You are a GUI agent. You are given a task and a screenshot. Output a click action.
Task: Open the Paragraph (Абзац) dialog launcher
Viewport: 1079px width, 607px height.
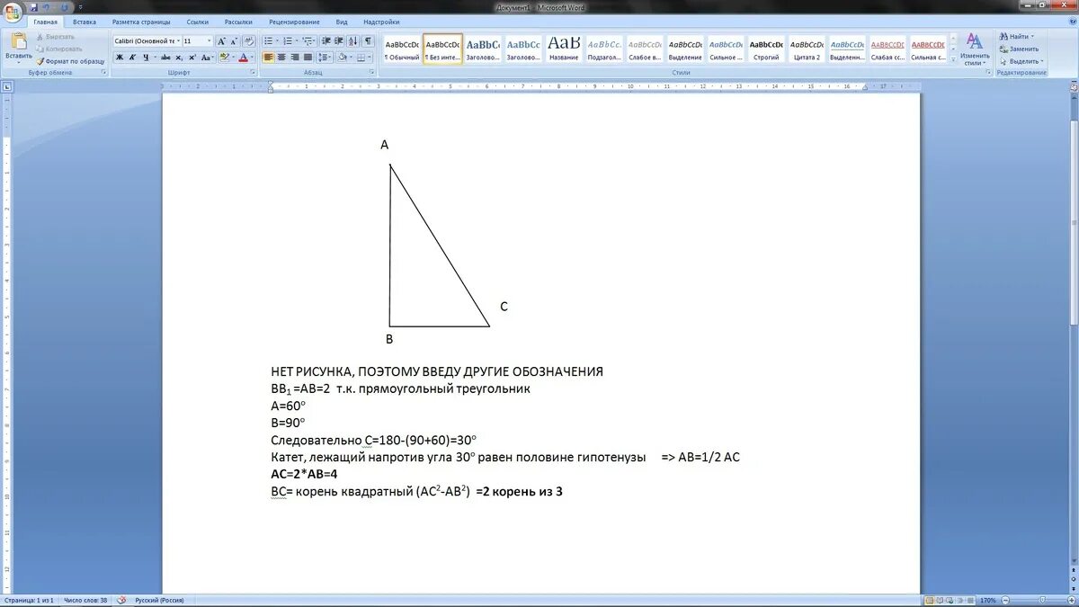pyautogui.click(x=373, y=72)
